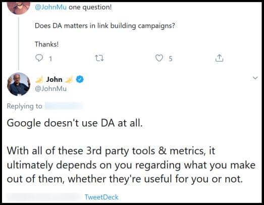Open the TweetDeck source link
Image resolution: width=264 pixels, height=205 pixels.
click(101, 197)
